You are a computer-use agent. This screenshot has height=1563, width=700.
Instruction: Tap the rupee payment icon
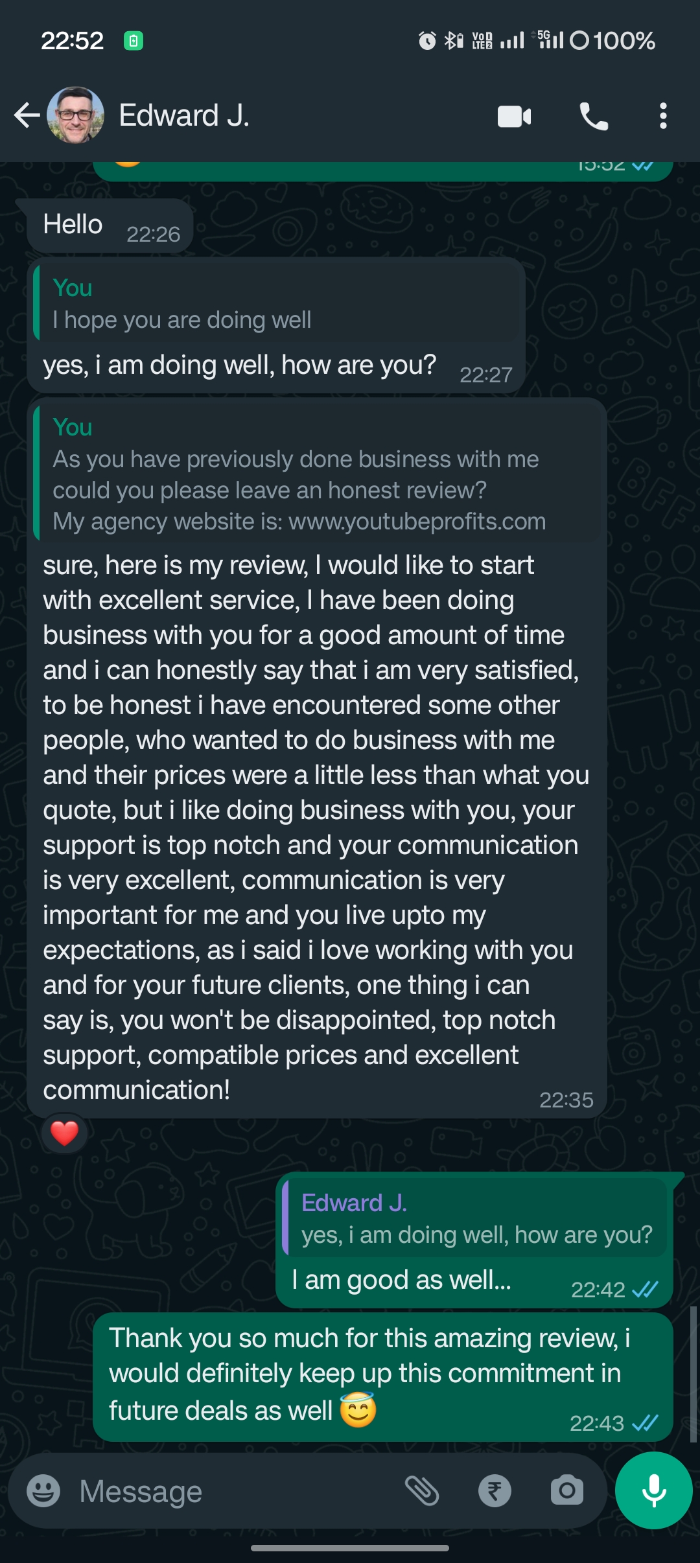tap(495, 1490)
